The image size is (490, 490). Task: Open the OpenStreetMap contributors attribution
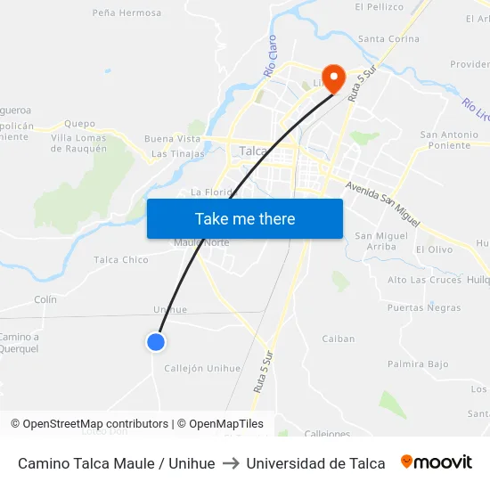click(89, 424)
